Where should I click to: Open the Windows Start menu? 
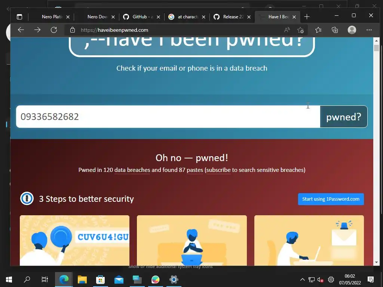[x=9, y=280]
